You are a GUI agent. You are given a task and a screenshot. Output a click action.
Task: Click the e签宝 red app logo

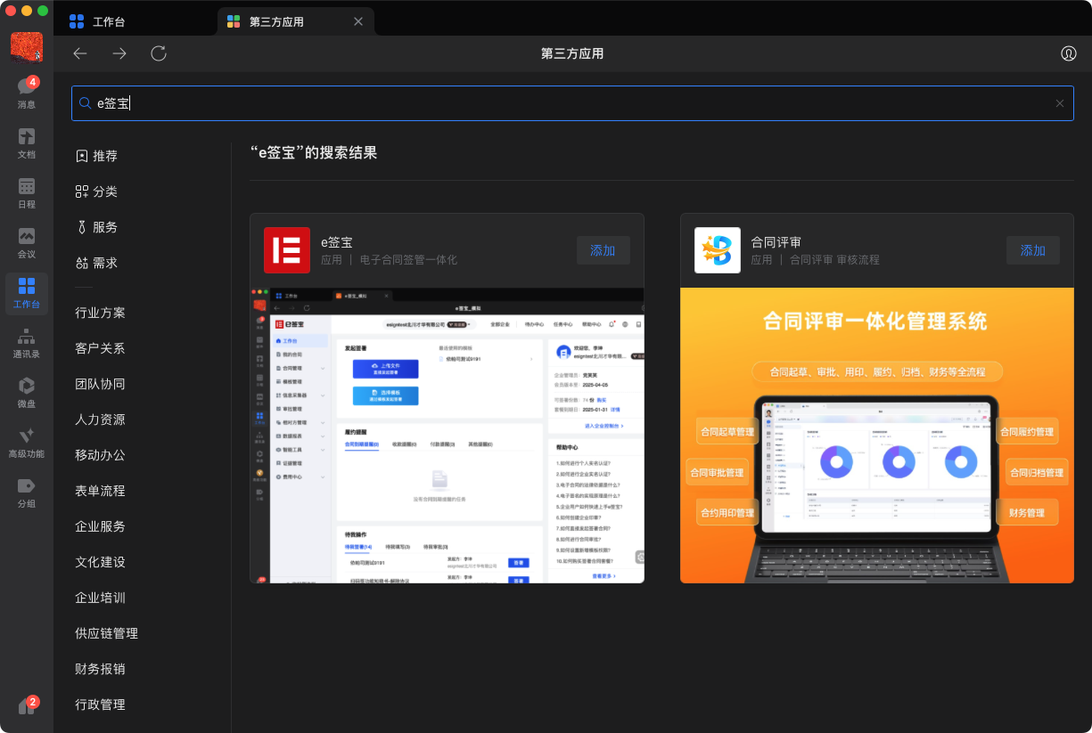[x=287, y=250]
